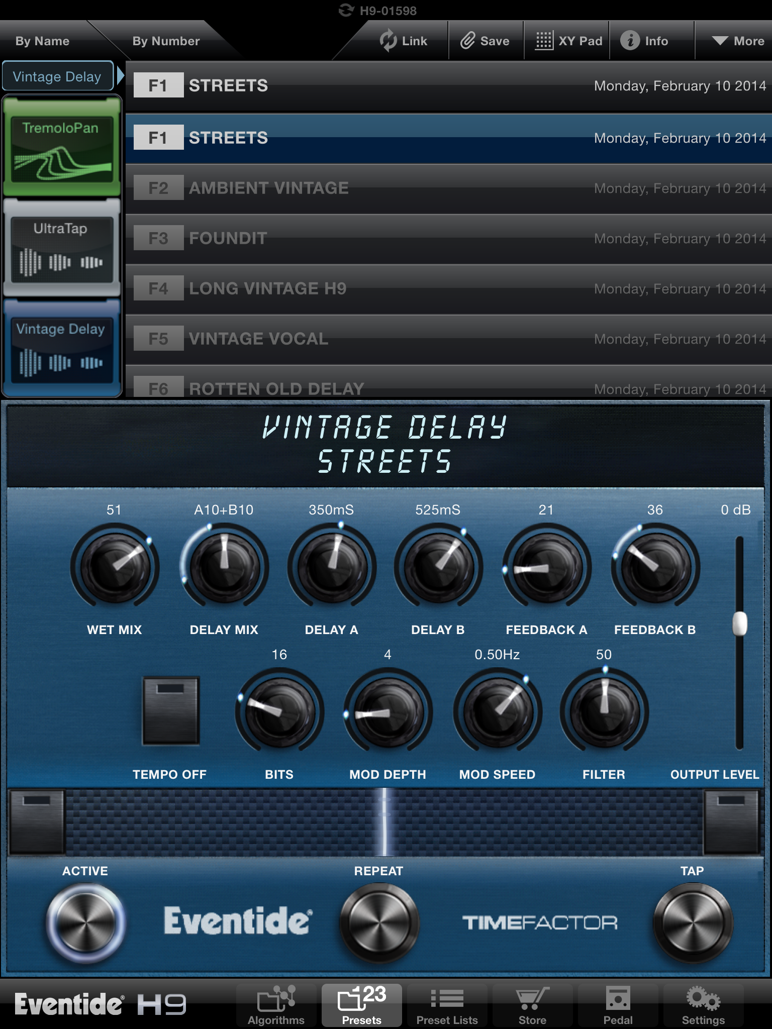Sort presets By Number

tap(166, 41)
